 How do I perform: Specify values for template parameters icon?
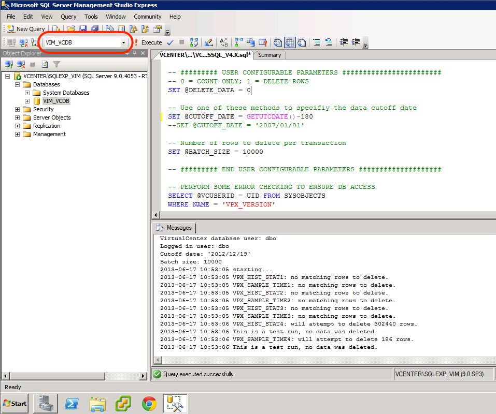tap(224, 42)
